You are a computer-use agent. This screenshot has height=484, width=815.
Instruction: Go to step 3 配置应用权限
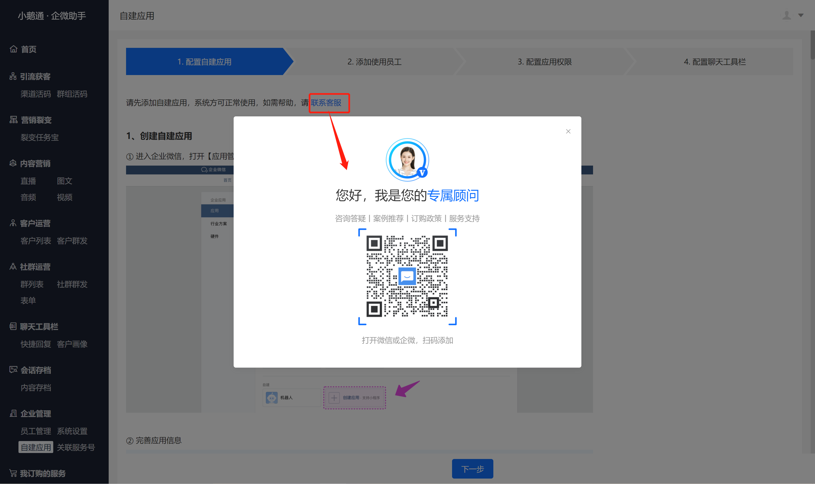coord(544,62)
